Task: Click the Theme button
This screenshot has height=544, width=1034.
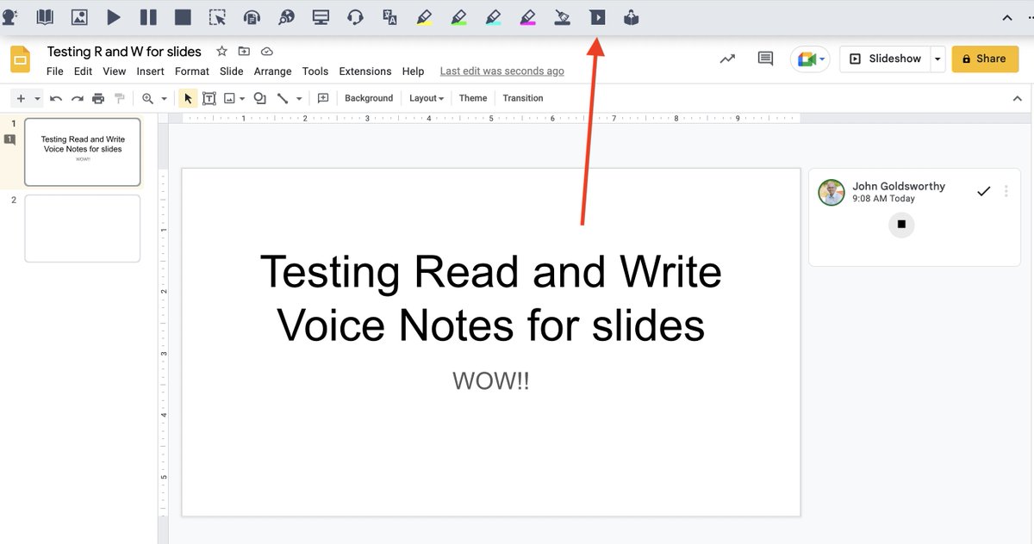Action: [473, 98]
